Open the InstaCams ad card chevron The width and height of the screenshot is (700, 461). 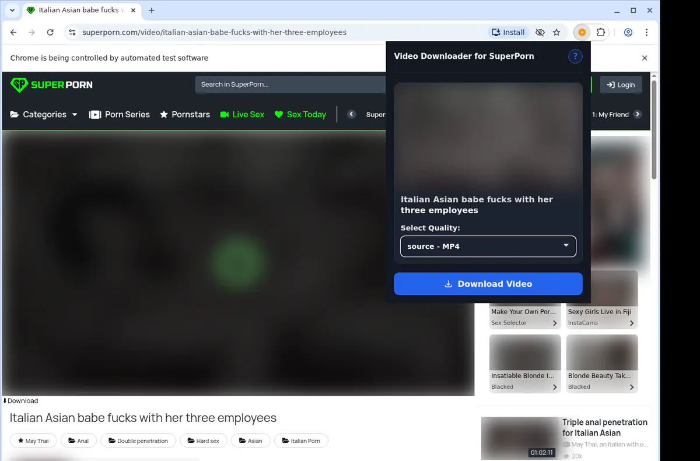(632, 323)
